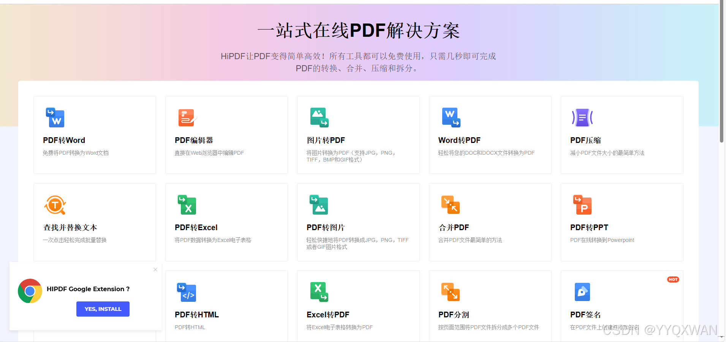726x342 pixels.
Task: Click the PDF转Word tool icon
Action: (55, 118)
